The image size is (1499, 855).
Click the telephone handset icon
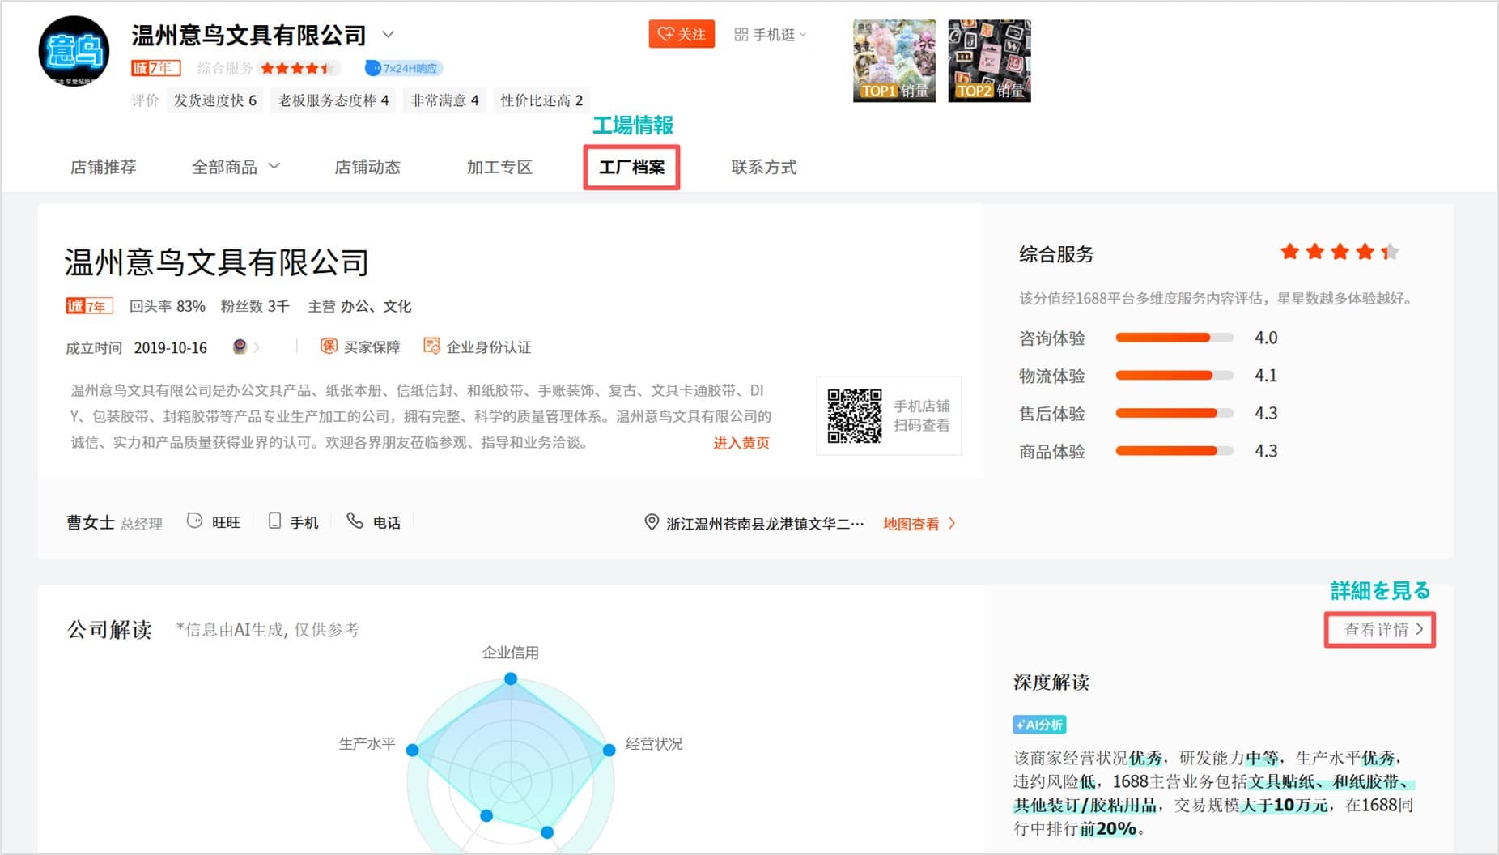coord(355,521)
